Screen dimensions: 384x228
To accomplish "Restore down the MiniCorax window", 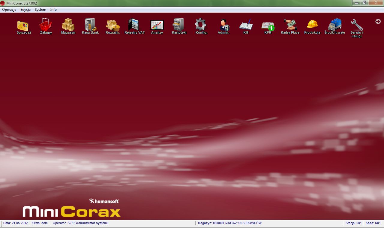I will pyautogui.click(x=364, y=2).
